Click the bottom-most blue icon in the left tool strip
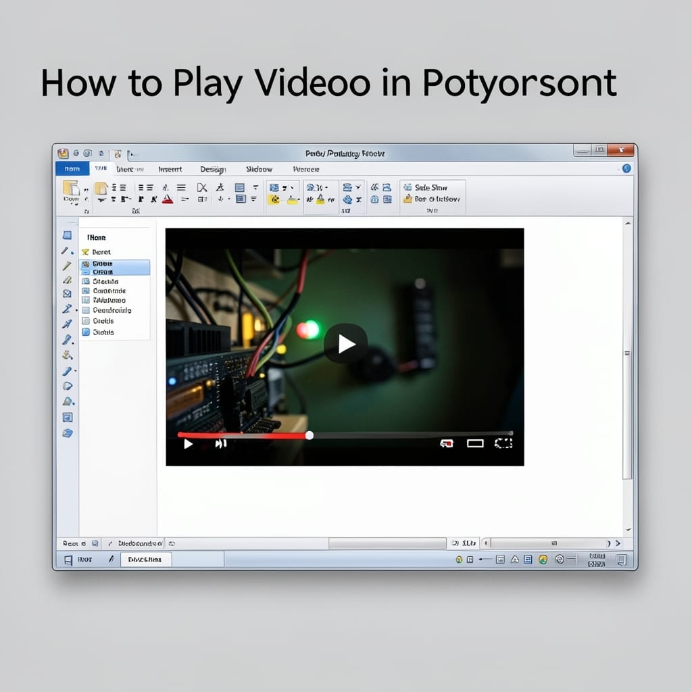This screenshot has width=692, height=692. point(68,433)
